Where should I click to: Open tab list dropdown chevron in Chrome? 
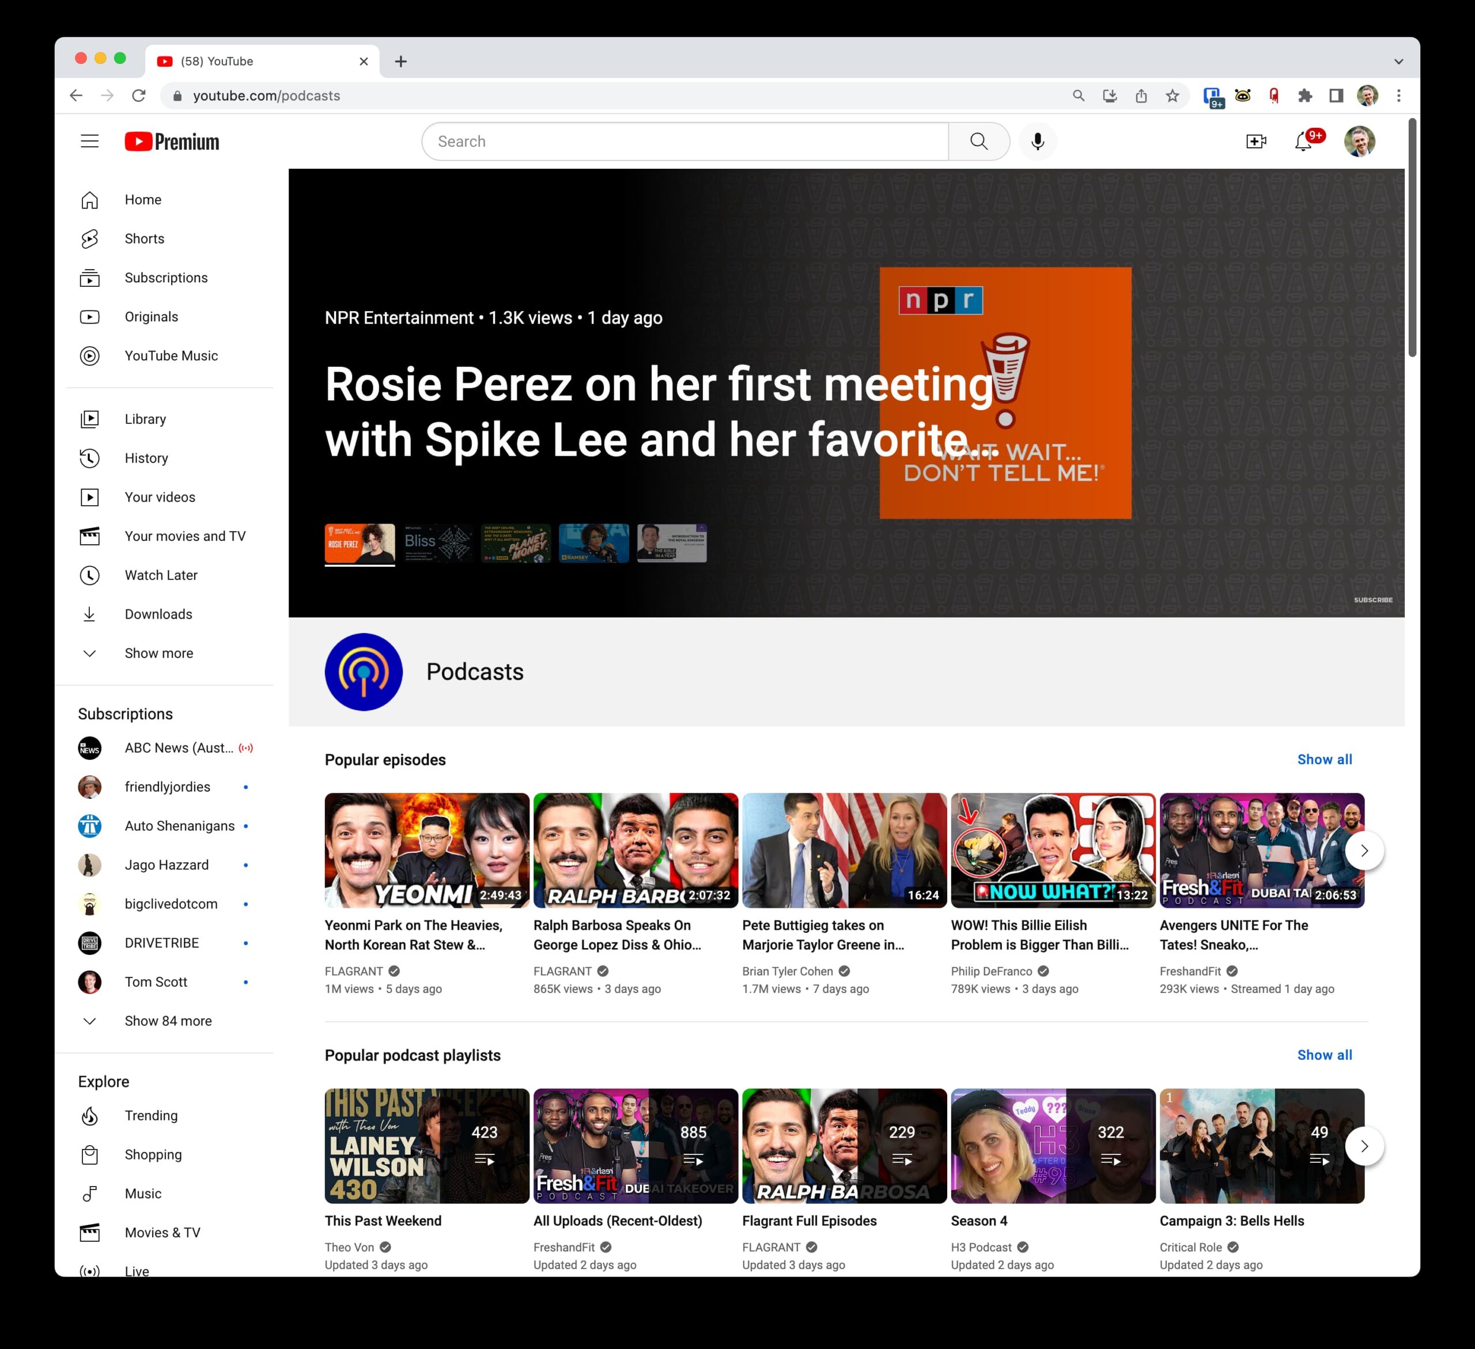tap(1398, 62)
